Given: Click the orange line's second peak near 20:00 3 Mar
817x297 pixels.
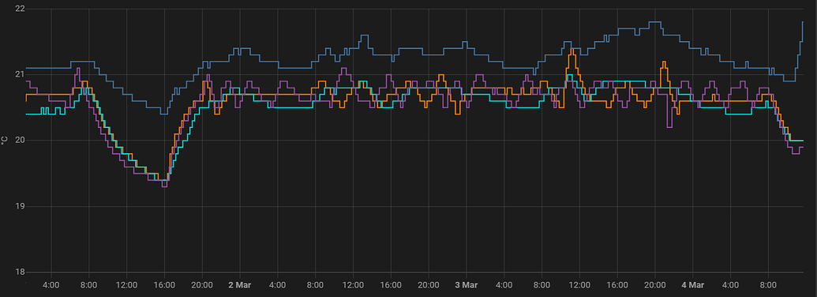Looking at the screenshot, I should point(664,62).
